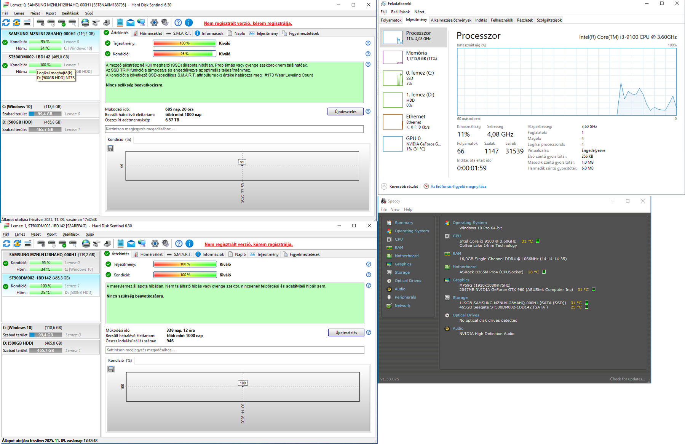Click the speaker icon in Lemez: 1 window toolbar
Image resolution: width=685 pixels, height=444 pixels.
(166, 244)
